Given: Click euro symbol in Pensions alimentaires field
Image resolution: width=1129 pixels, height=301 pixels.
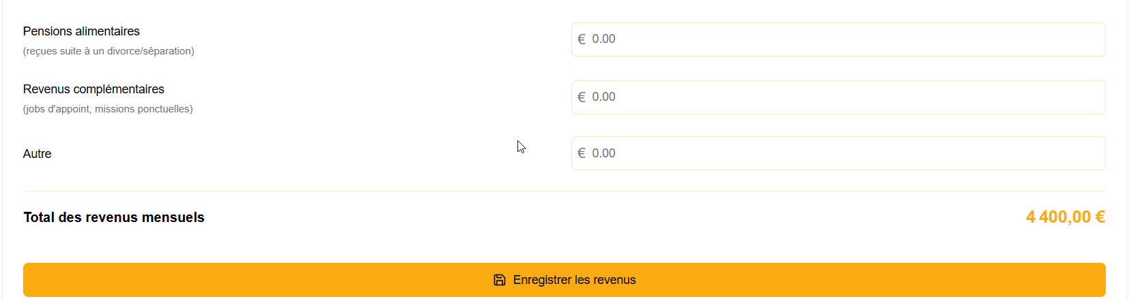Looking at the screenshot, I should (582, 39).
